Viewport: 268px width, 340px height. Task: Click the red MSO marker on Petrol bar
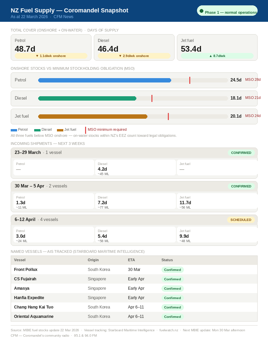(x=190, y=80)
